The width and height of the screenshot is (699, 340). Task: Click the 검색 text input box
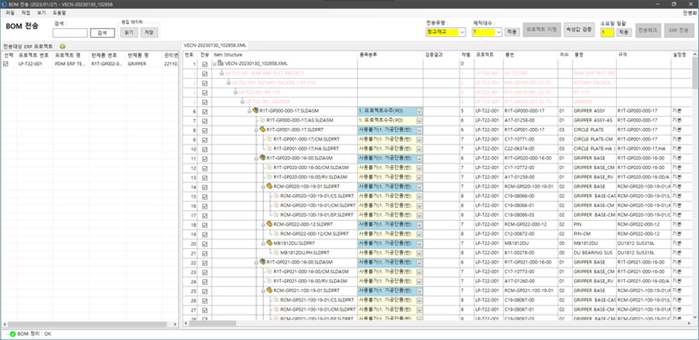point(70,32)
